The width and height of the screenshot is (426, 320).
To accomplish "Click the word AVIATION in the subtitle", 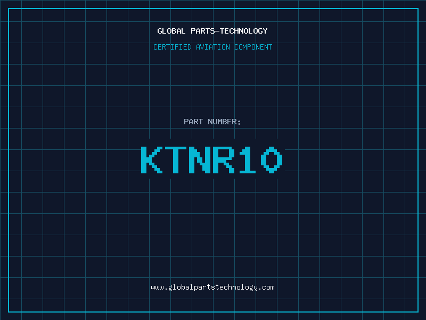I will (x=212, y=47).
